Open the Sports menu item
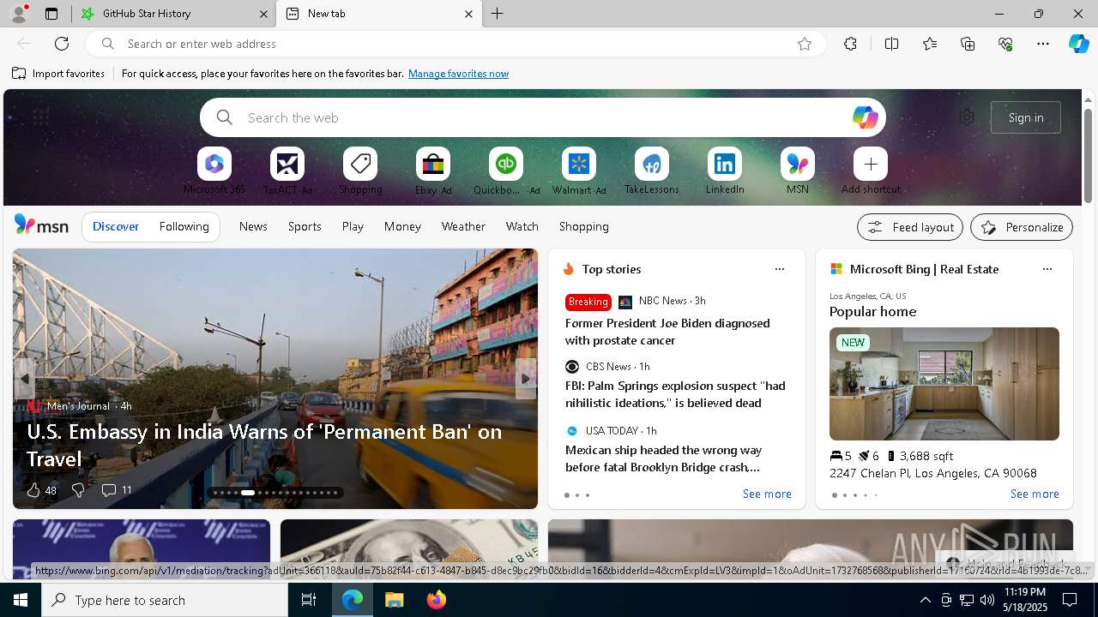1098x617 pixels. point(305,226)
